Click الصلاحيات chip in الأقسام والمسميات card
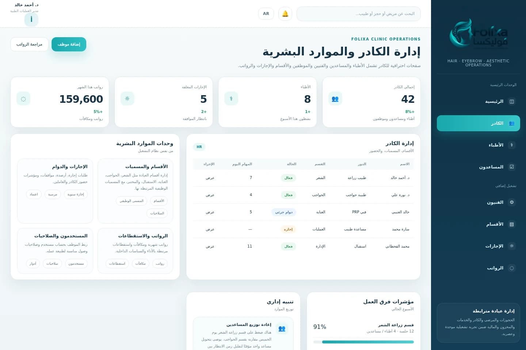 click(x=157, y=213)
